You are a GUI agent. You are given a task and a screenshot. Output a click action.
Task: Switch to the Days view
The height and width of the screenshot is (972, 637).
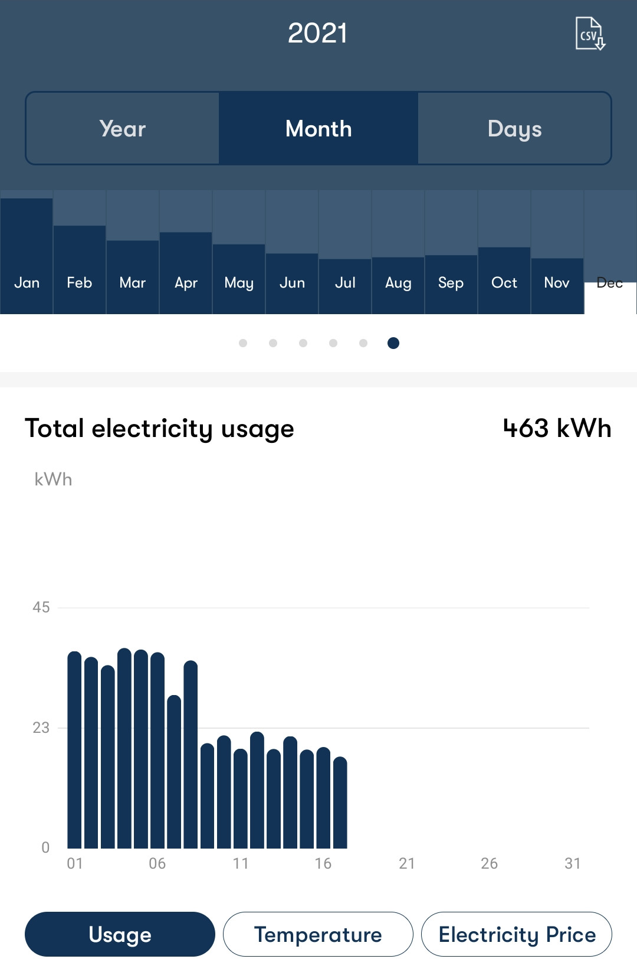514,128
